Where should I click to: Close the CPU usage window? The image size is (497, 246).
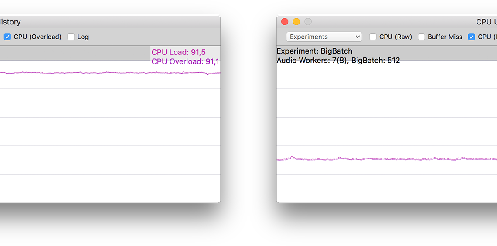tap(285, 22)
